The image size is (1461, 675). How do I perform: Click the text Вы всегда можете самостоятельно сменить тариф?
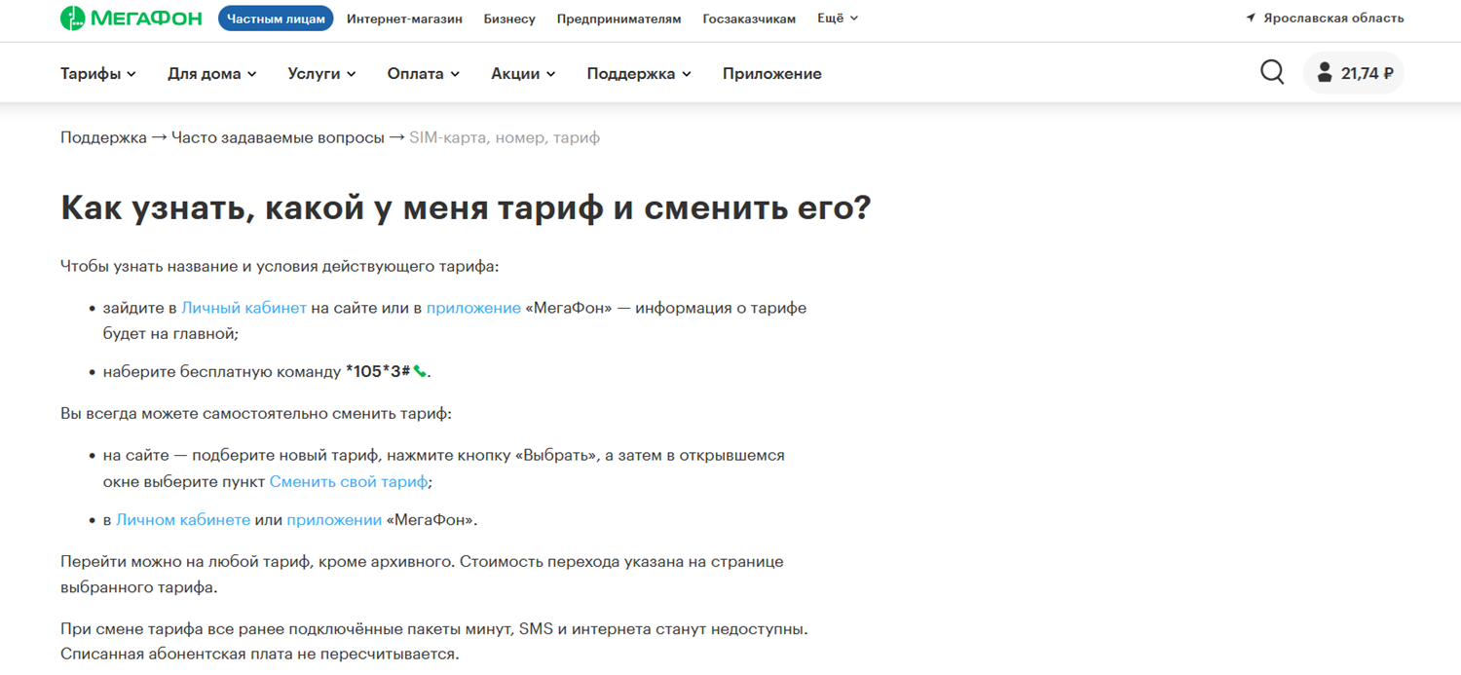[x=256, y=413]
